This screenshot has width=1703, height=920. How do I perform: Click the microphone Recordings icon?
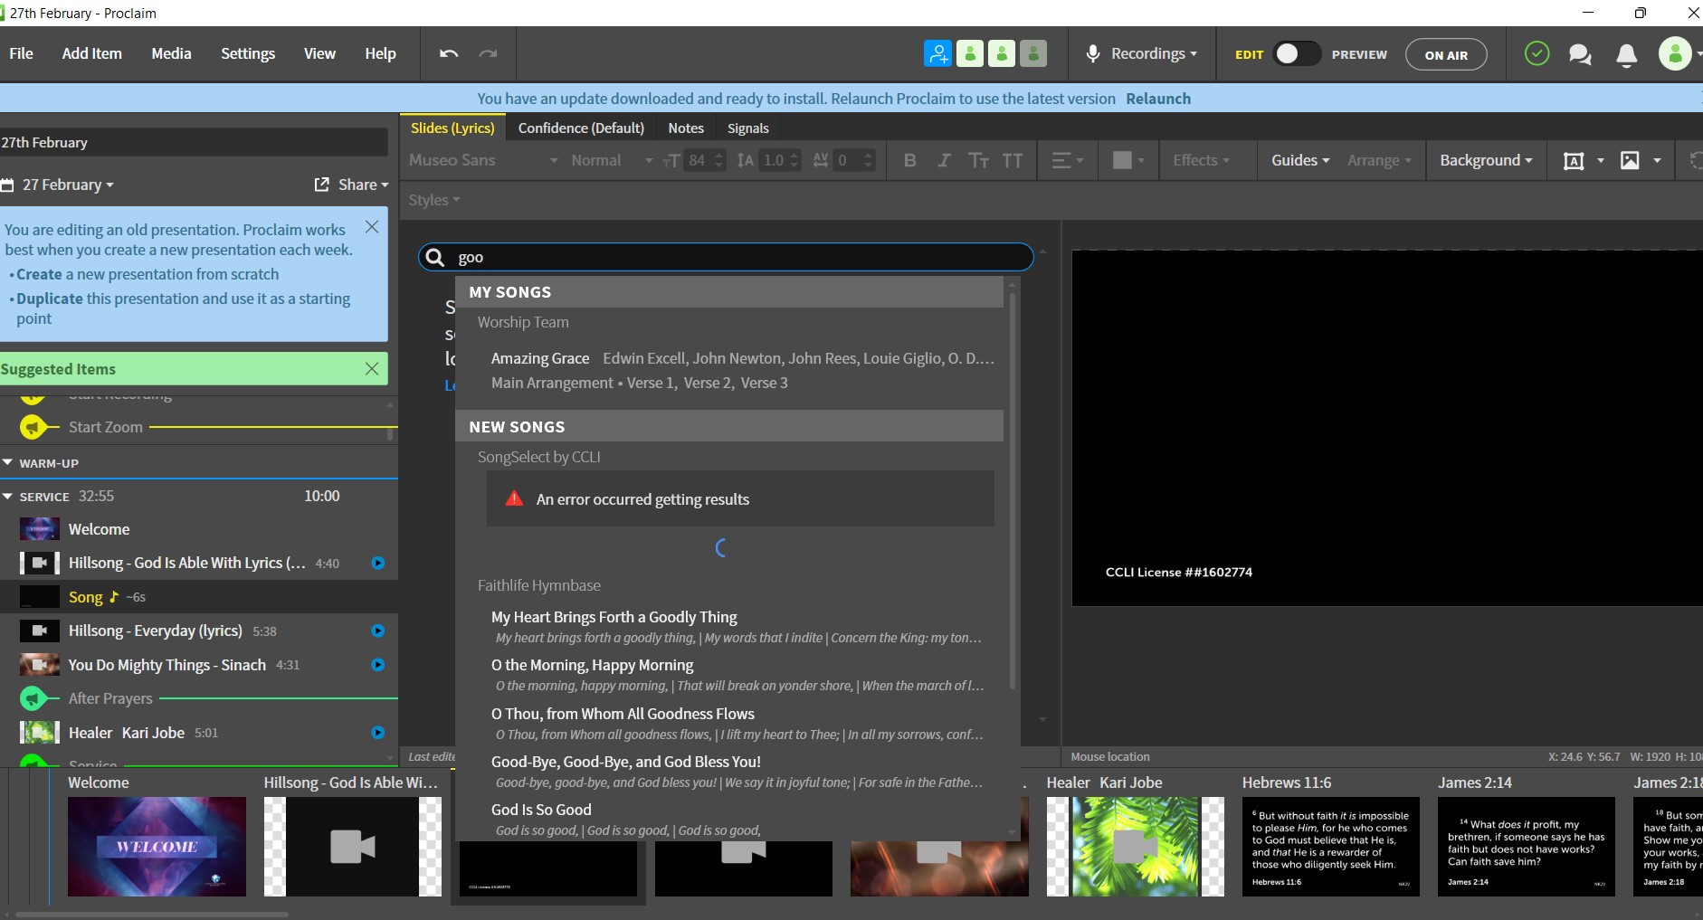pyautogui.click(x=1093, y=54)
